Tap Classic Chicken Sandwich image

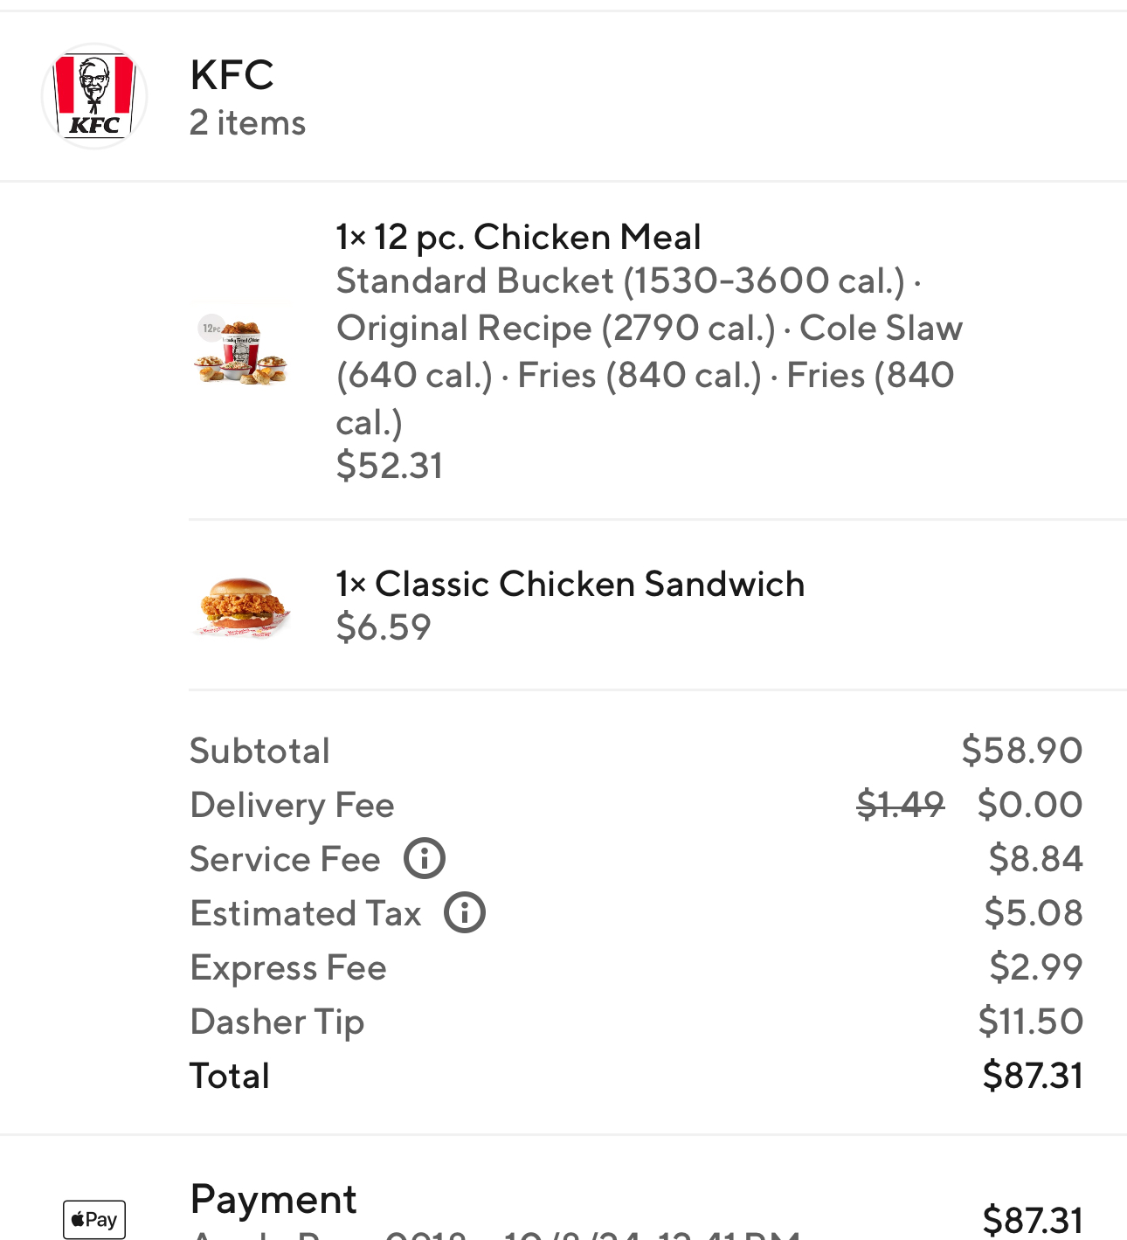pyautogui.click(x=241, y=606)
